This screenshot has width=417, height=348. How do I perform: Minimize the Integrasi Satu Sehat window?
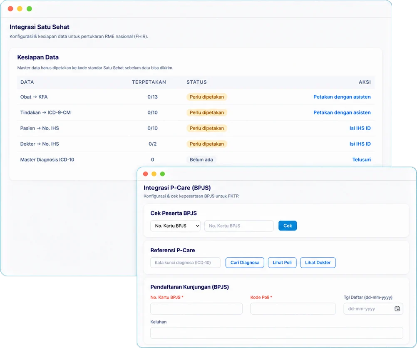pos(20,9)
